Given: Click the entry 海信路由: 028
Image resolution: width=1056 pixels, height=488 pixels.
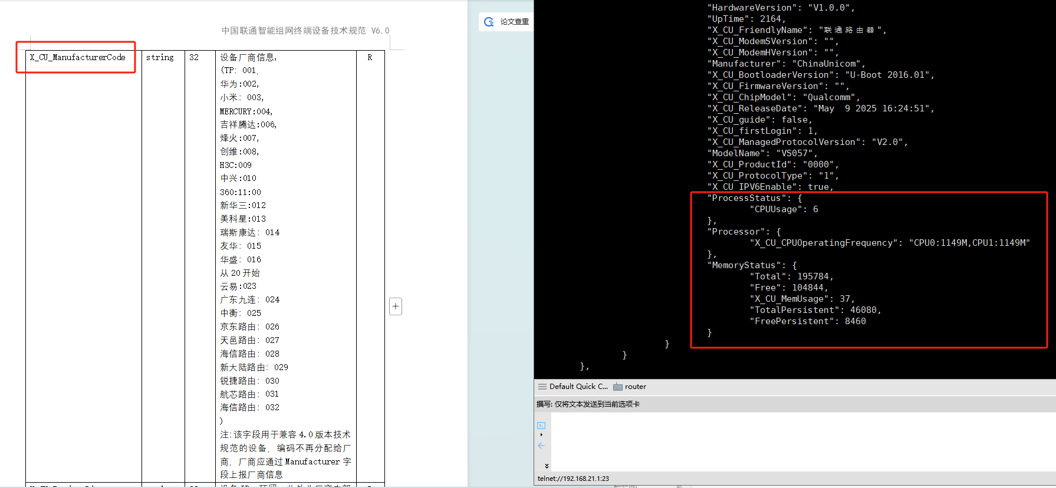Looking at the screenshot, I should point(249,354).
